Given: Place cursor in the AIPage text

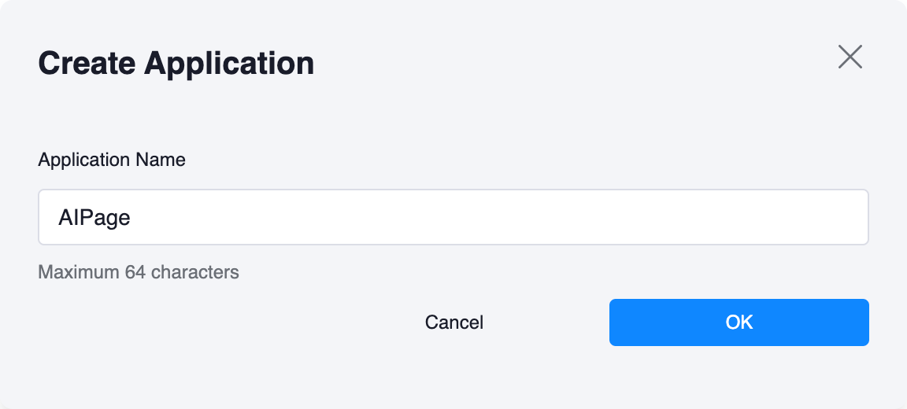Looking at the screenshot, I should (94, 218).
